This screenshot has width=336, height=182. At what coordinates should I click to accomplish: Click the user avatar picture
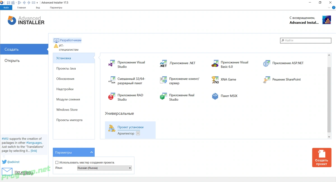(326, 20)
